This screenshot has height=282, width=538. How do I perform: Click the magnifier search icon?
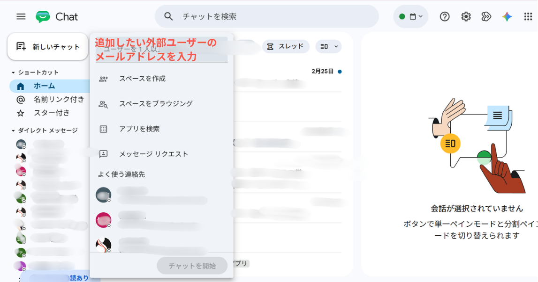pyautogui.click(x=168, y=16)
